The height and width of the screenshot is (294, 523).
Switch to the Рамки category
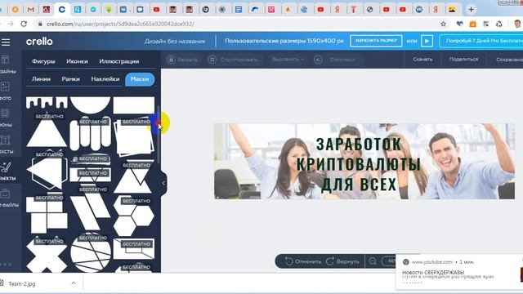point(71,79)
